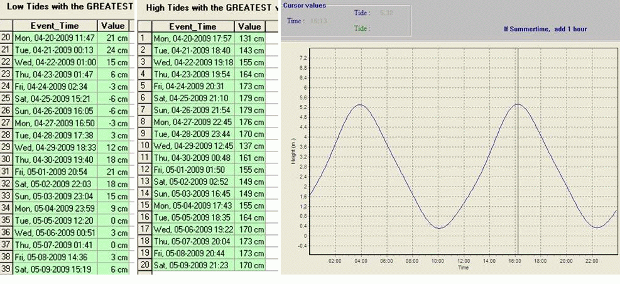Select the low tide row Mon, 04-20-2009 11:47

pos(55,38)
